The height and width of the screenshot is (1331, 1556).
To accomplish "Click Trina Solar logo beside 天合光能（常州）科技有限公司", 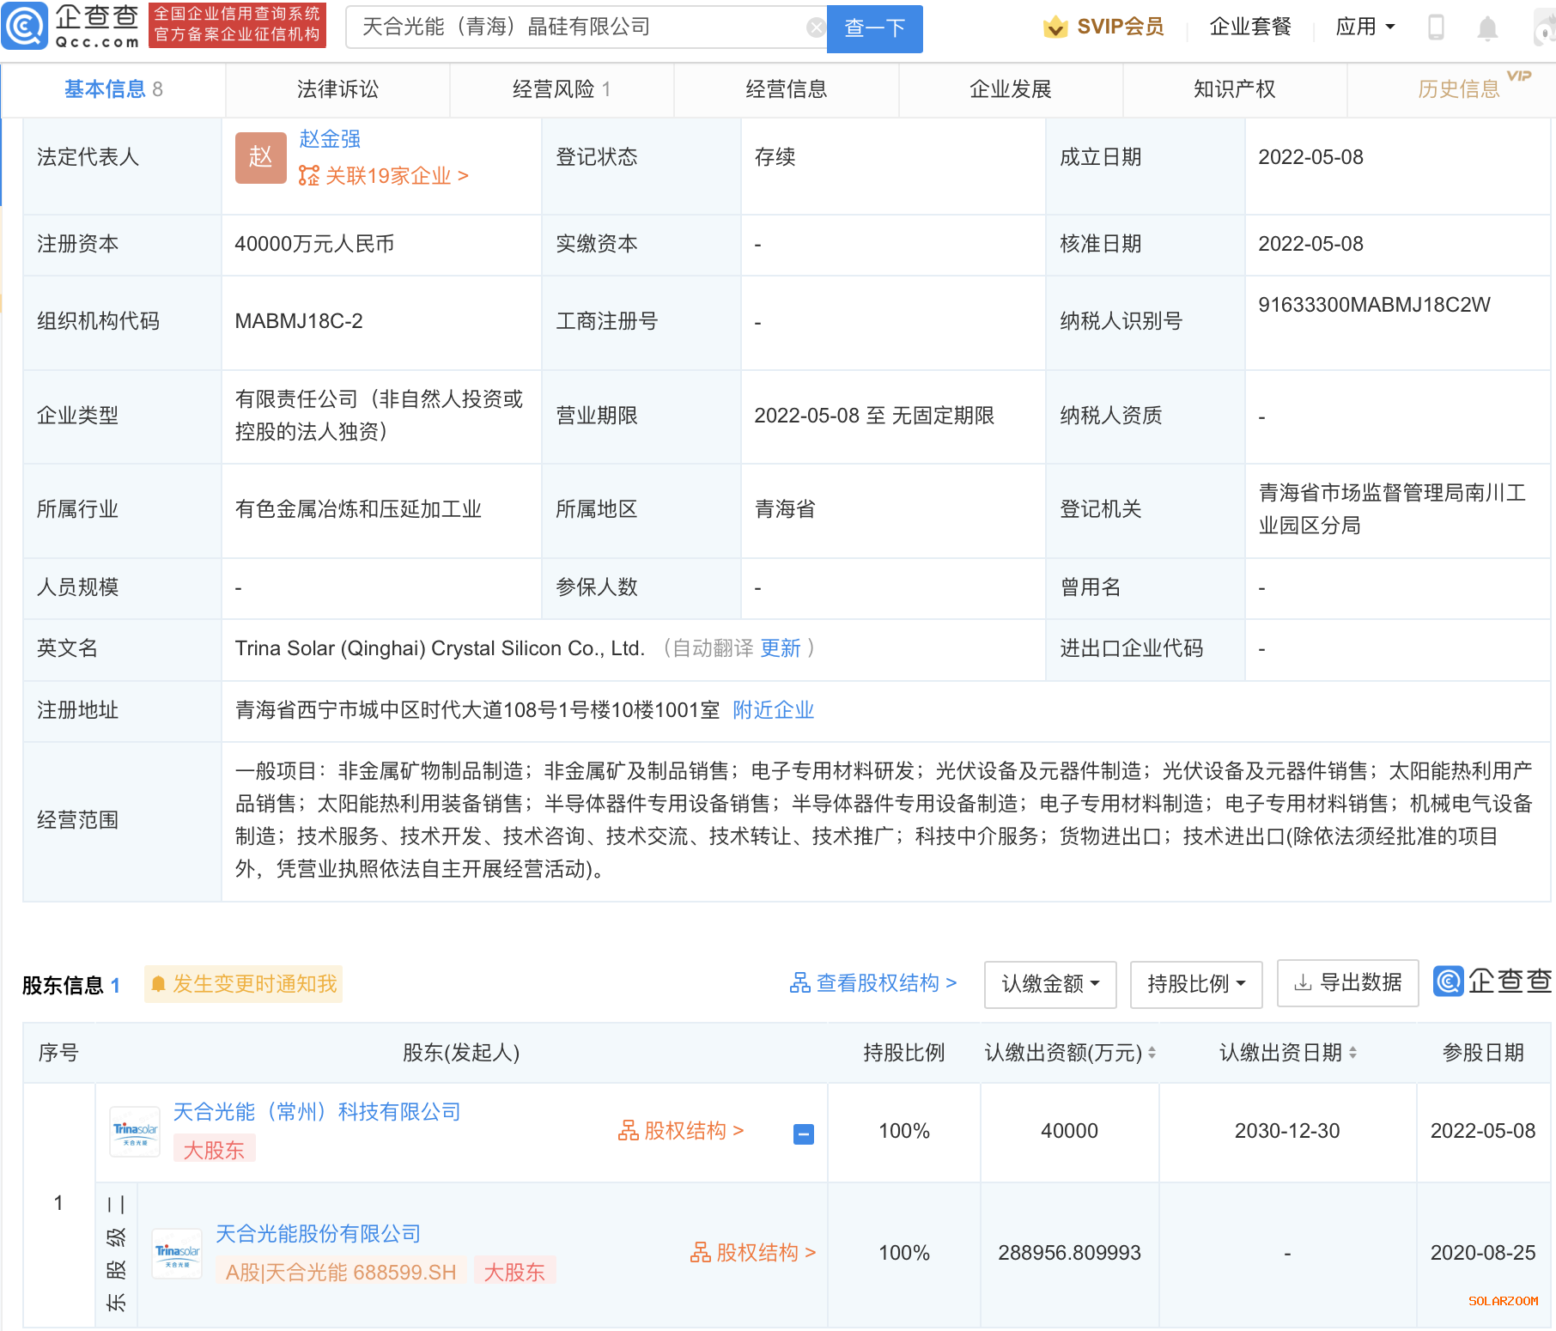I will point(136,1132).
